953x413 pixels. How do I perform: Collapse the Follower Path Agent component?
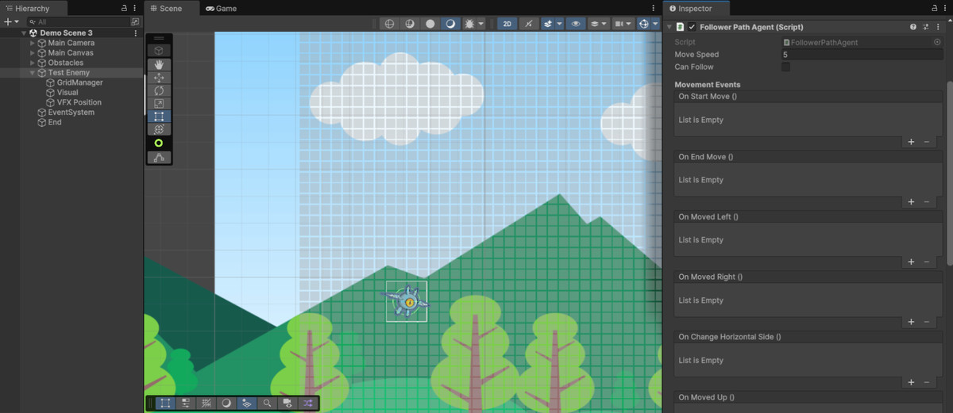[x=669, y=27]
